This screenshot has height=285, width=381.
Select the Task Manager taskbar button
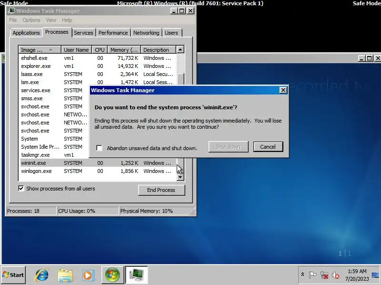pyautogui.click(x=136, y=275)
